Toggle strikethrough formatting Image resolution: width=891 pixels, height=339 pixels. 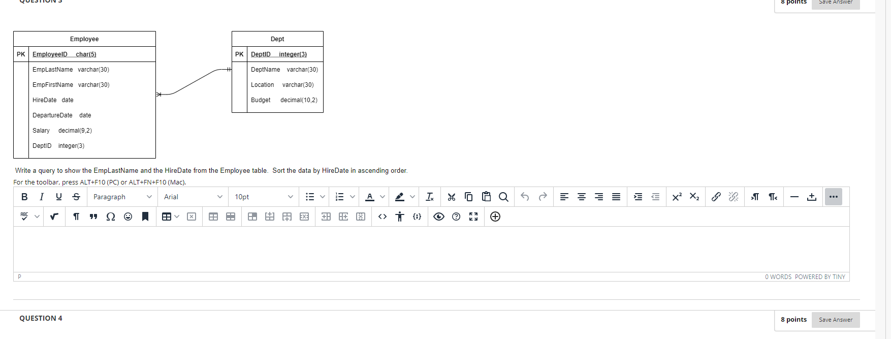point(76,197)
